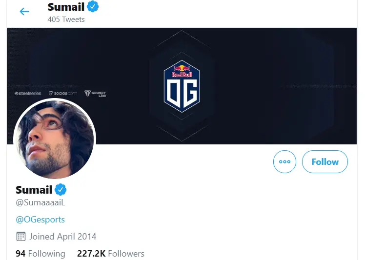Click the back arrow icon

click(24, 12)
